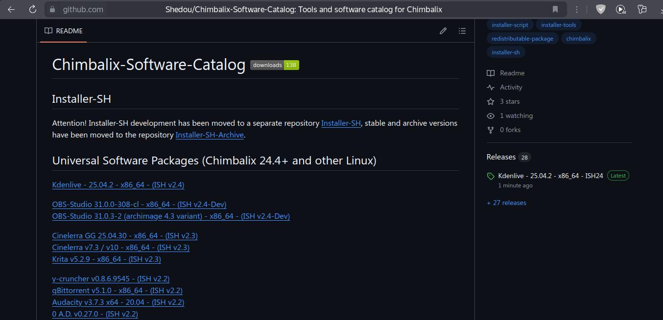Follow the Installer-SH-Archive repository link
This screenshot has width=663, height=320.
coord(210,135)
